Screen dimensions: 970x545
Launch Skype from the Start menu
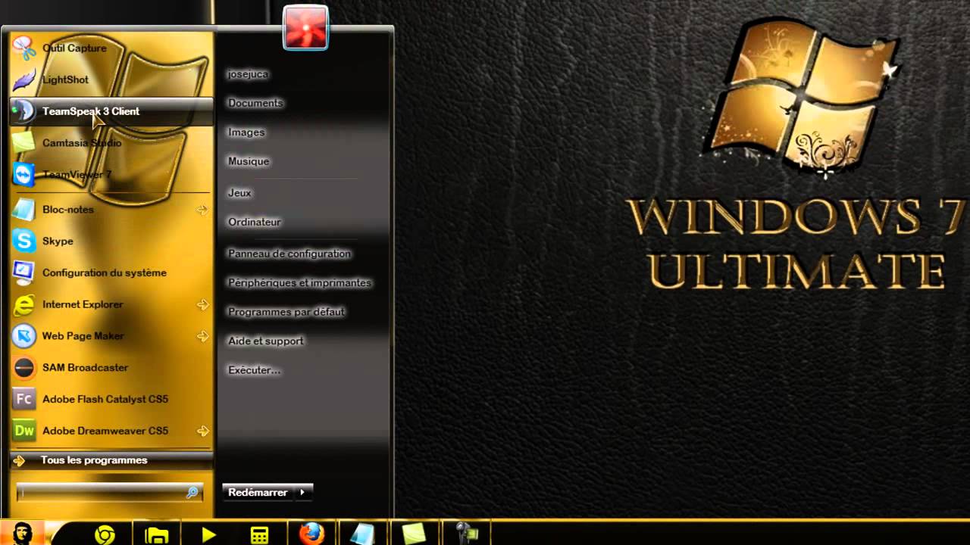[x=111, y=241]
